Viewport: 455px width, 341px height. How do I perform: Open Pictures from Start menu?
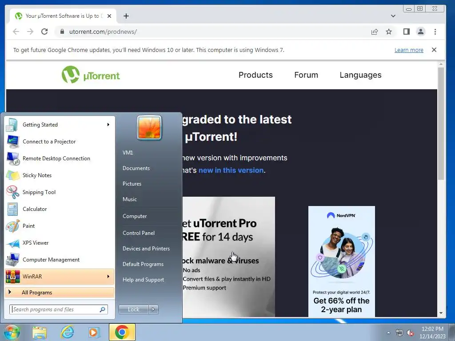[132, 184]
